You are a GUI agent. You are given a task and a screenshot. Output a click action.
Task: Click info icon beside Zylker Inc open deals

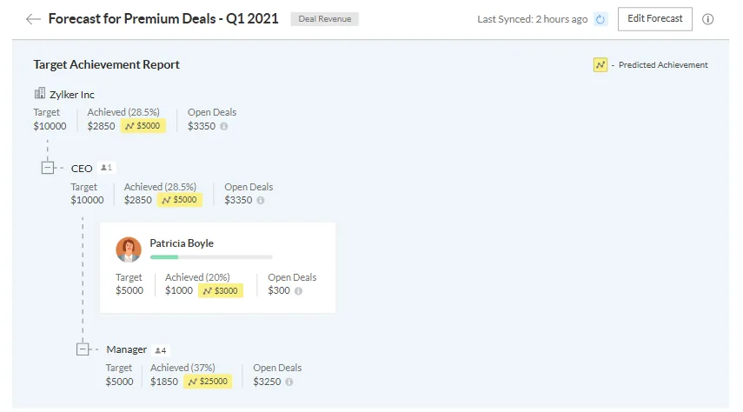(x=224, y=126)
